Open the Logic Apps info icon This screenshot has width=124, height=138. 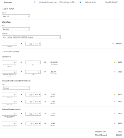(35, 2)
